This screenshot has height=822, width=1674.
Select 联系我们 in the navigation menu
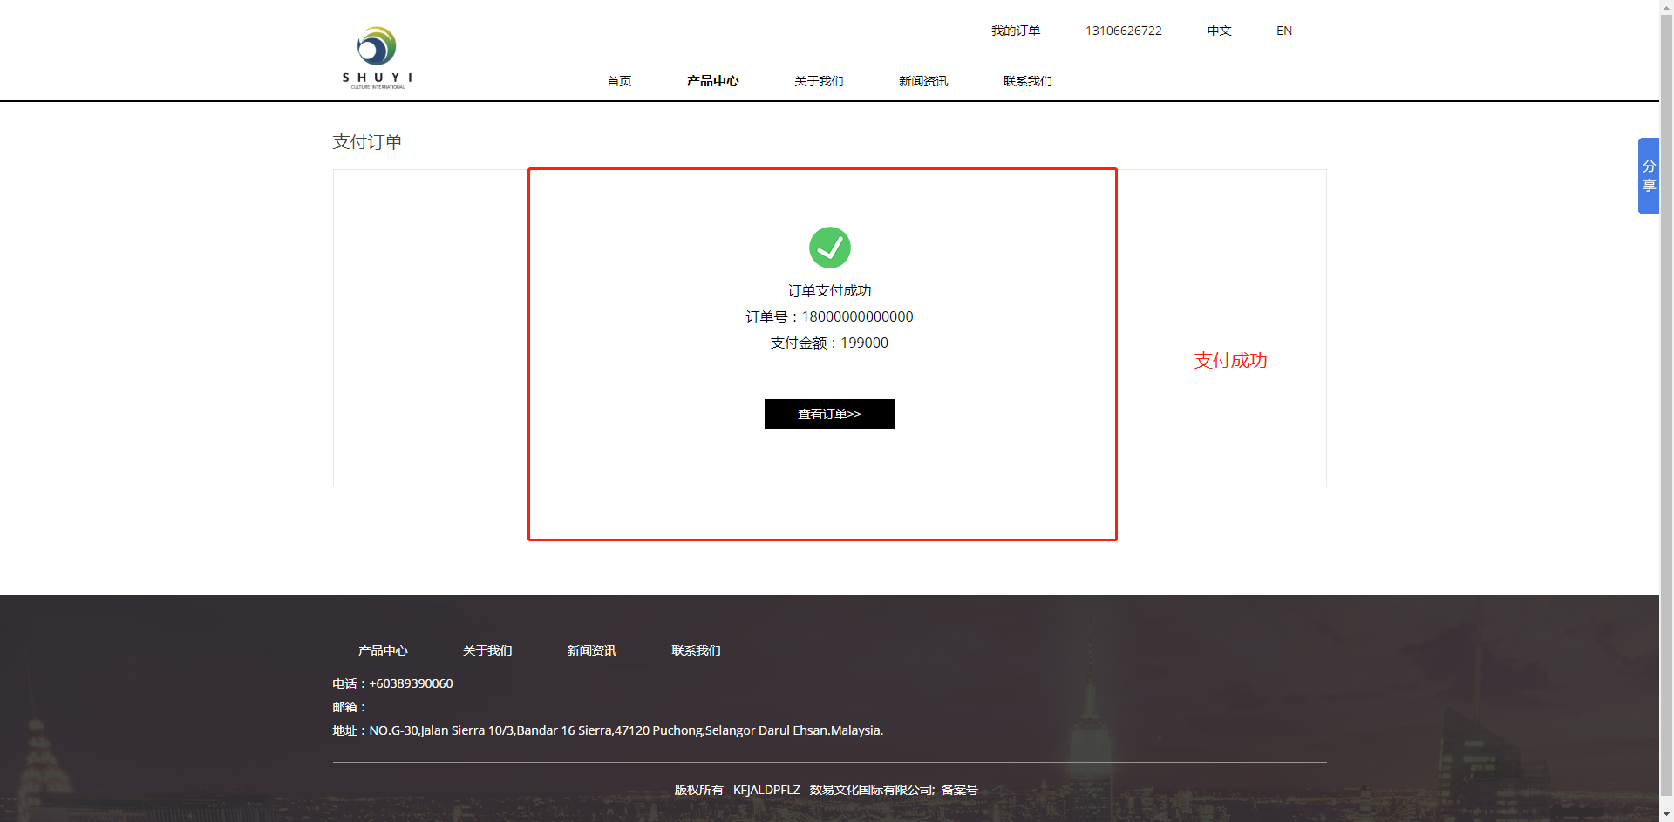tap(1027, 80)
